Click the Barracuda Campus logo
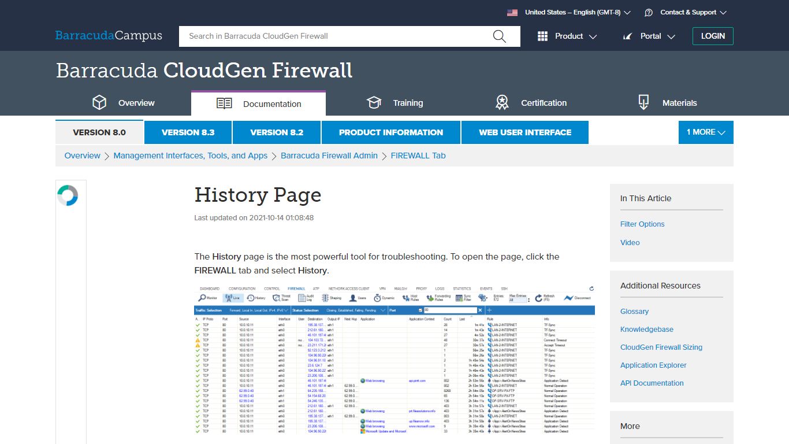This screenshot has width=789, height=444. point(109,36)
